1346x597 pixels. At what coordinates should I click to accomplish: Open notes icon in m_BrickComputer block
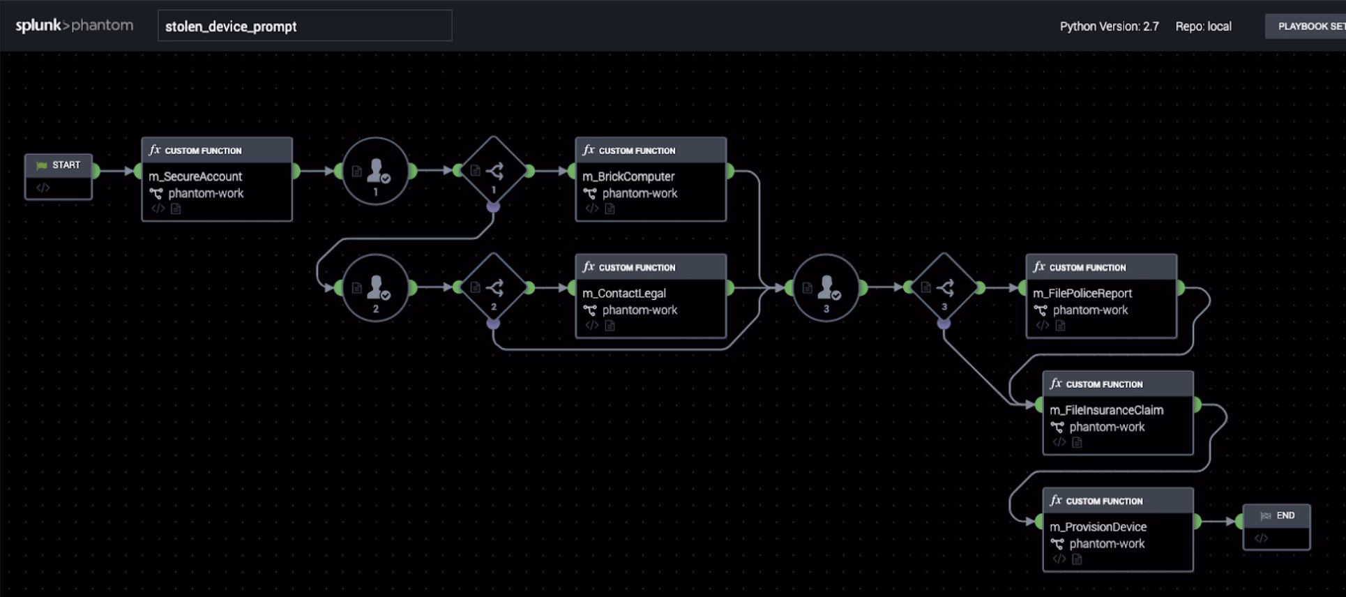point(610,209)
